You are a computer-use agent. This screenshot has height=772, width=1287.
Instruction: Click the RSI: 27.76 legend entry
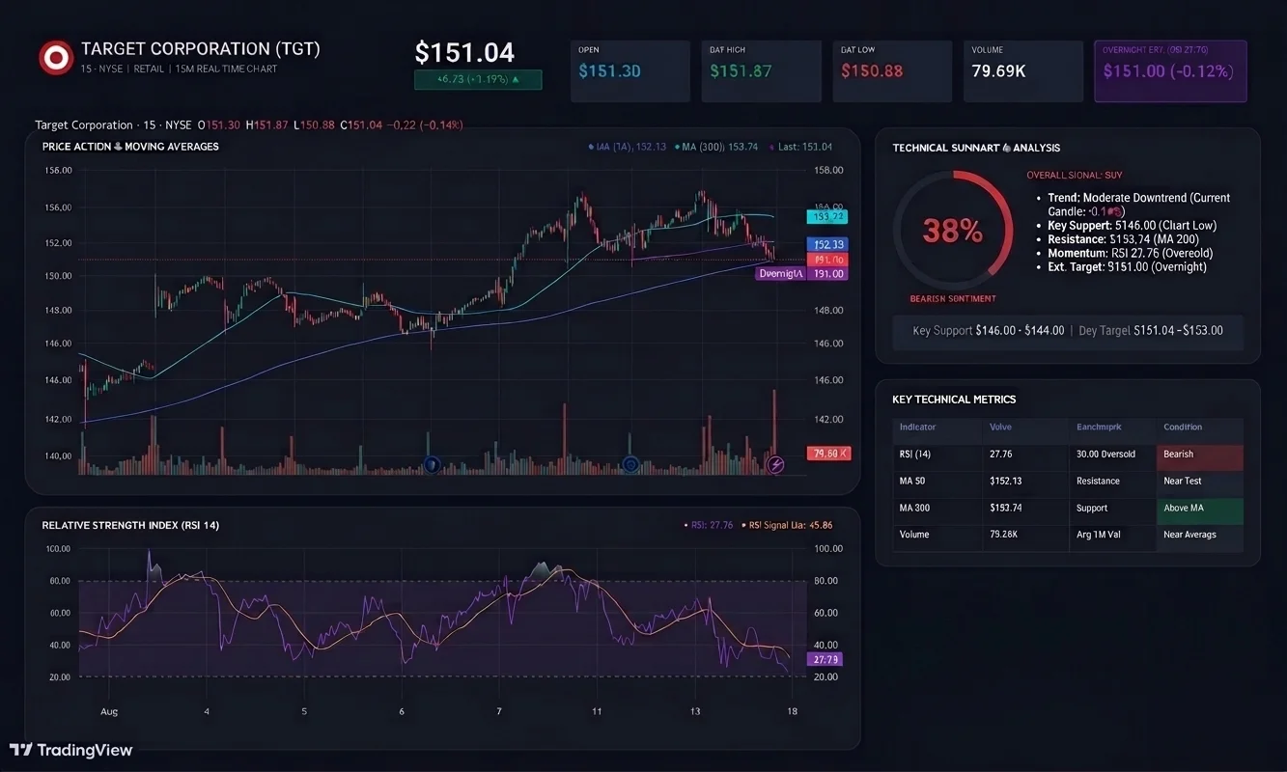pyautogui.click(x=708, y=525)
